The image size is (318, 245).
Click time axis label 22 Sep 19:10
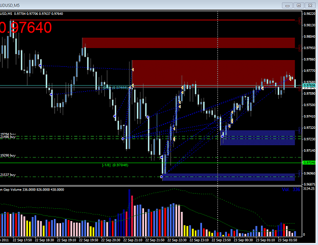coord(67,240)
